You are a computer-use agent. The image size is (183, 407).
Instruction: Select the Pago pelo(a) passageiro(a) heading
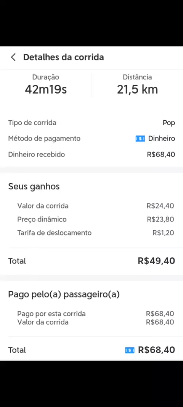[64, 295]
